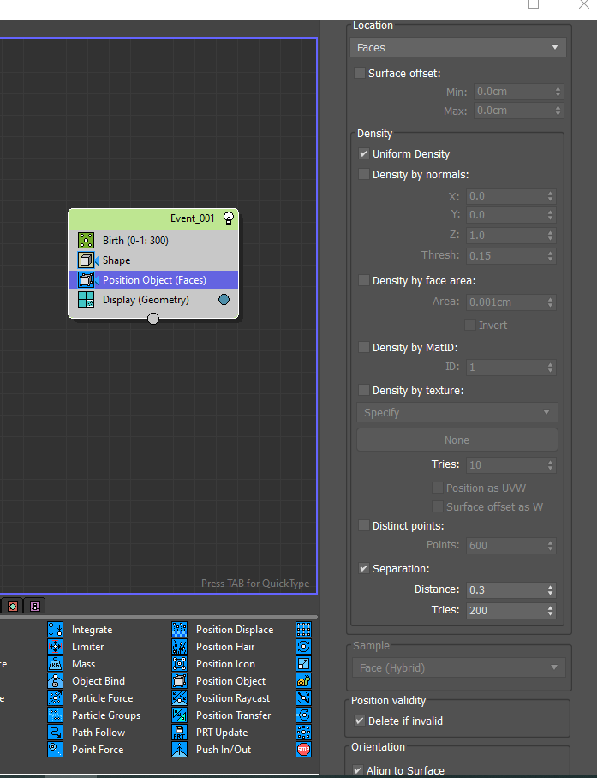Enable the Distinct points checkbox
The height and width of the screenshot is (778, 597).
point(364,526)
